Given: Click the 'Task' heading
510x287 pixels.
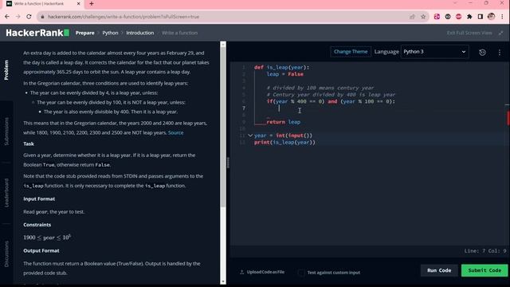Looking at the screenshot, I should coord(29,143).
